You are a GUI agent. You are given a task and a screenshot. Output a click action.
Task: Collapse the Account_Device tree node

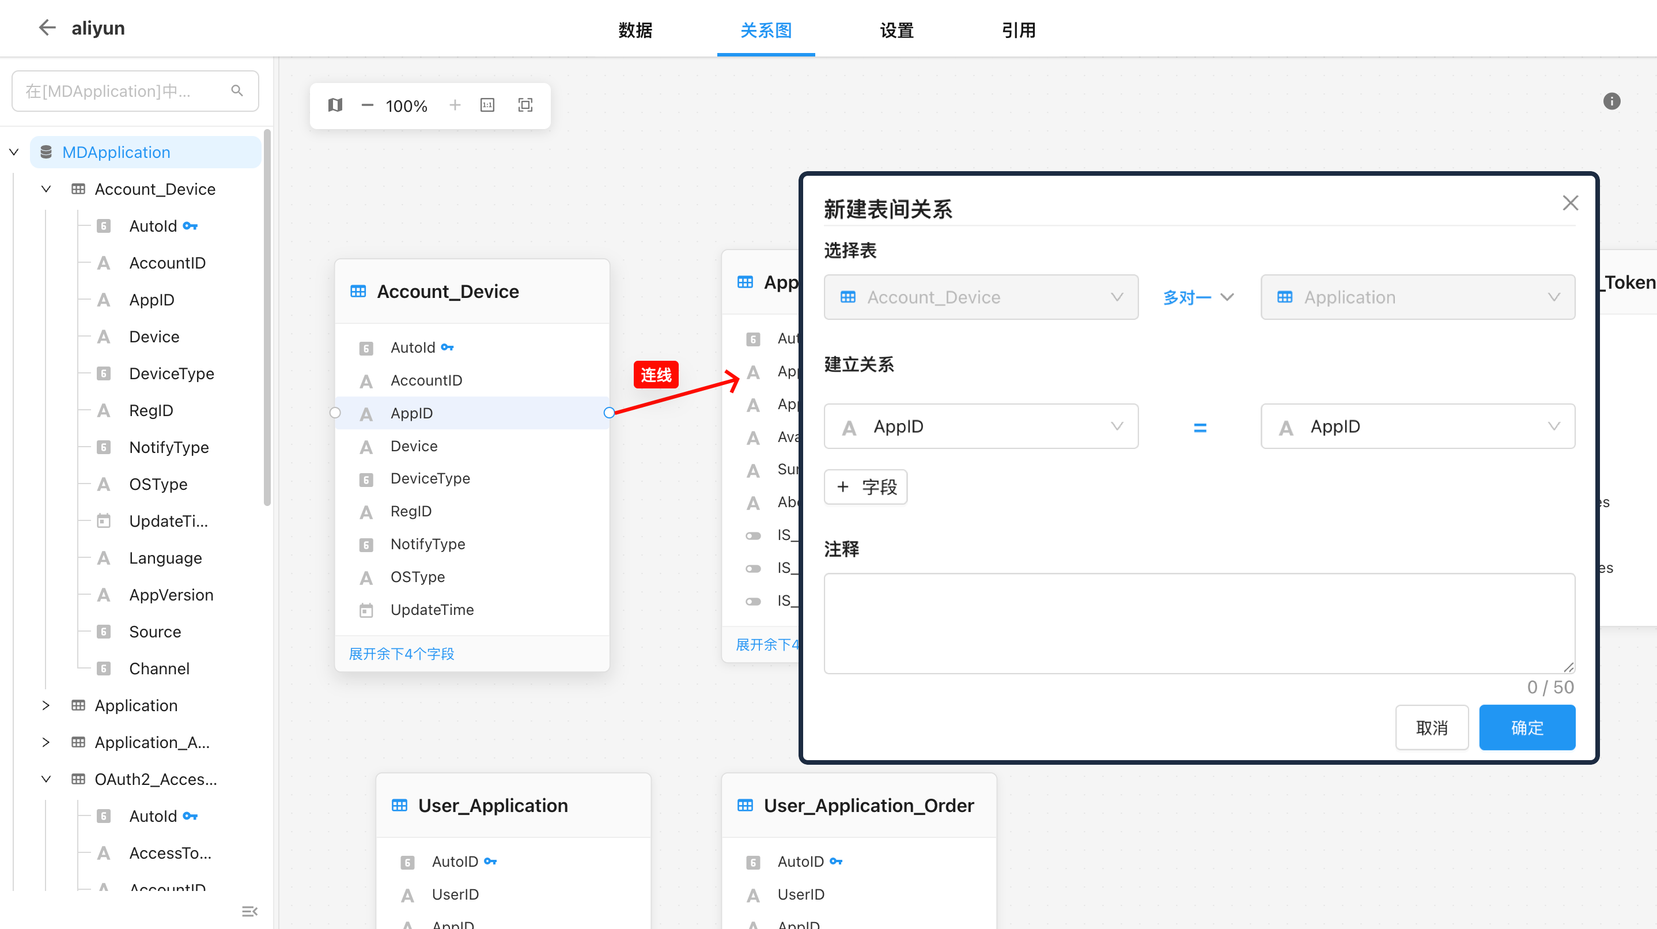tap(46, 188)
